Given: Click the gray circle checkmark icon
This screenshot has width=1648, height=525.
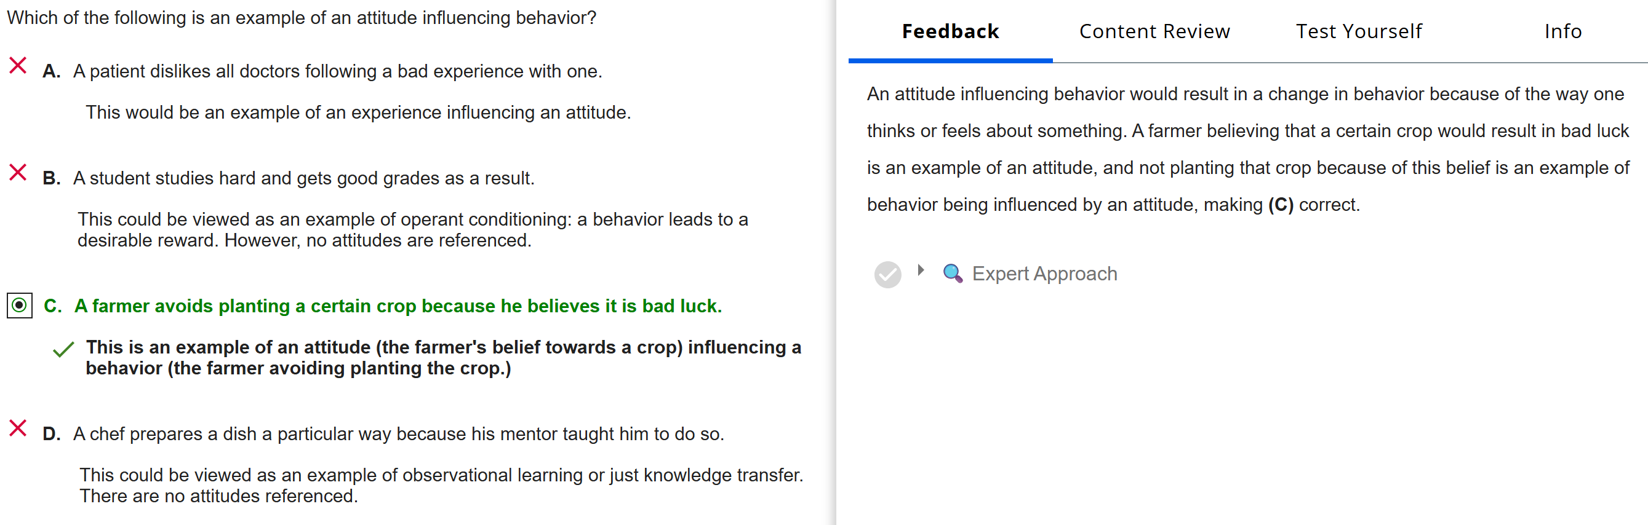Looking at the screenshot, I should pos(887,275).
